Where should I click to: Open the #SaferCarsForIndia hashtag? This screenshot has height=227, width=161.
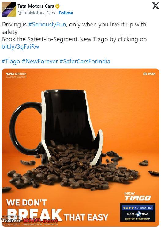[x=85, y=62]
